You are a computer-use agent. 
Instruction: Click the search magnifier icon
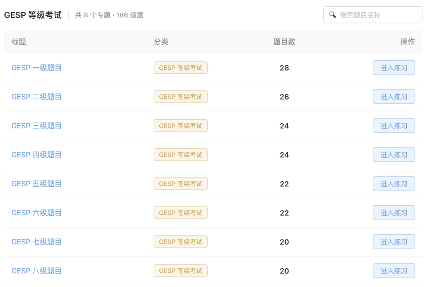pyautogui.click(x=332, y=15)
